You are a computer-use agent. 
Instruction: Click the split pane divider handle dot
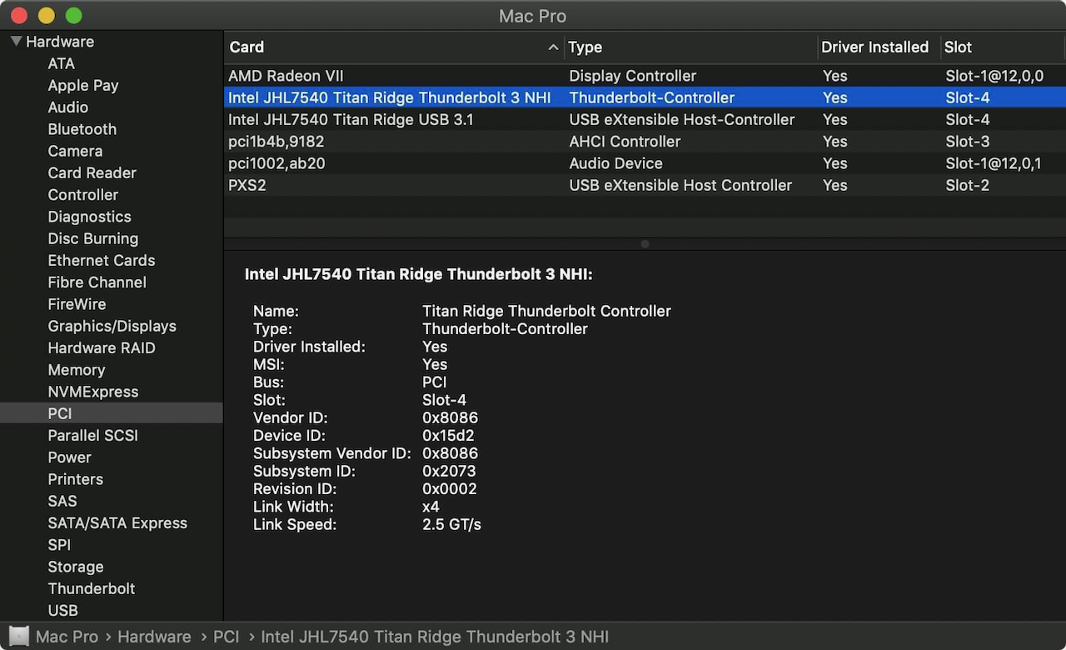point(645,244)
